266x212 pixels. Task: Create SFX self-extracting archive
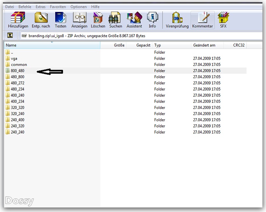tap(223, 20)
